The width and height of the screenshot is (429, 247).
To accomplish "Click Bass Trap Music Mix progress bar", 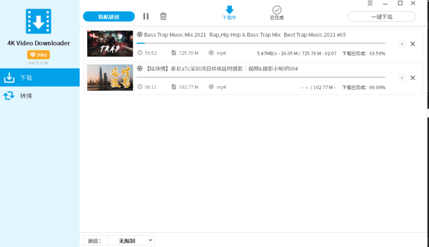I will click(261, 43).
